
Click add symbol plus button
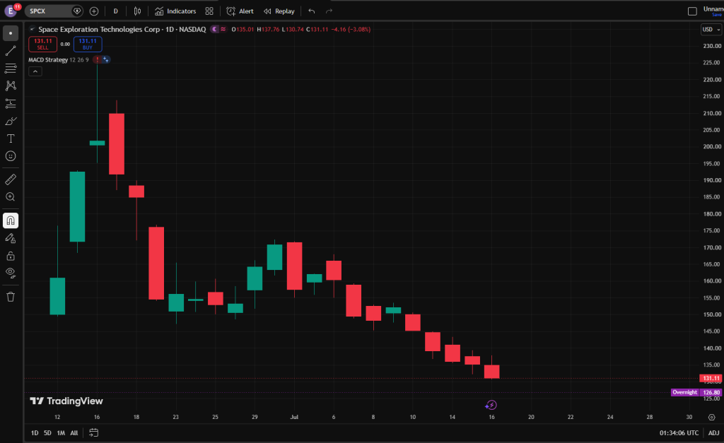pyautogui.click(x=94, y=11)
